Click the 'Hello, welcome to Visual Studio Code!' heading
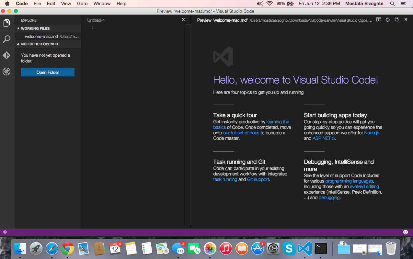Screen dimensions: 413x259 [295, 80]
